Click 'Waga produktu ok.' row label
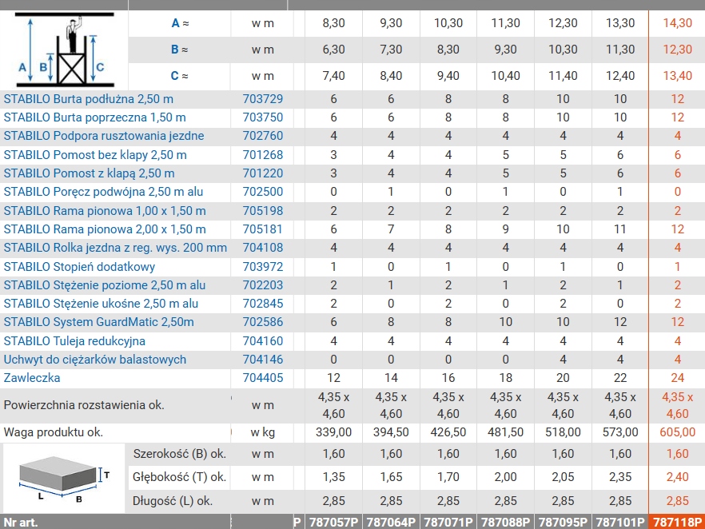705x529 pixels. [54, 432]
